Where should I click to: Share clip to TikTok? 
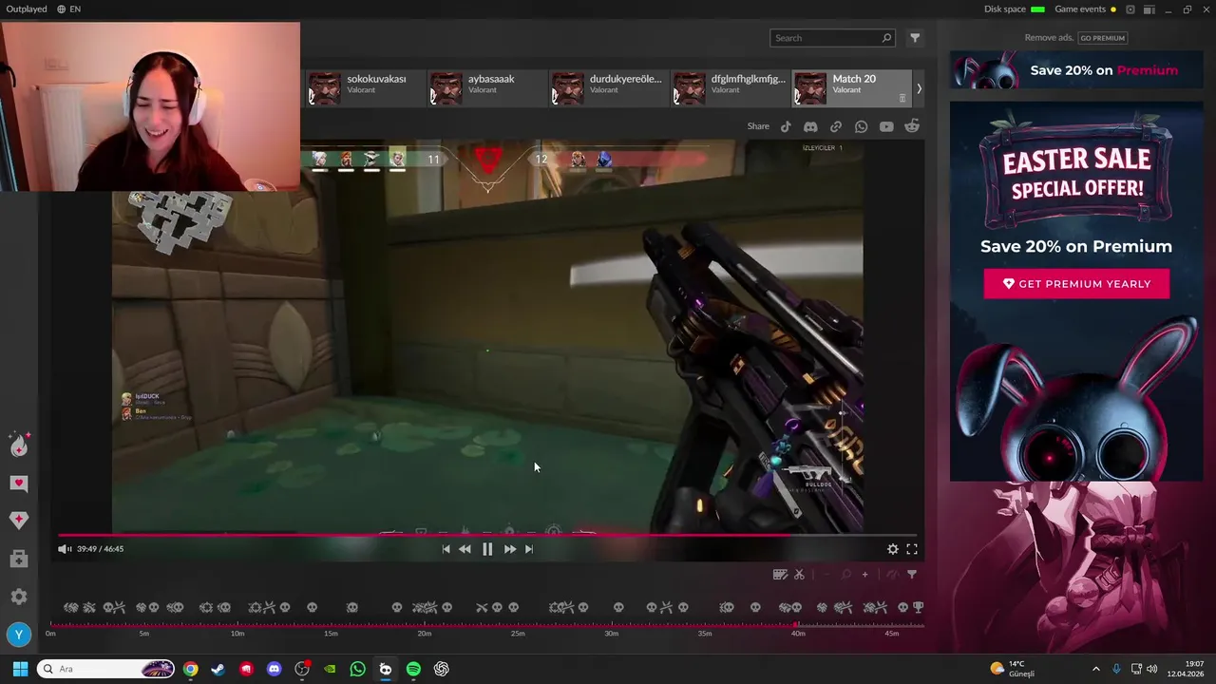(x=786, y=126)
